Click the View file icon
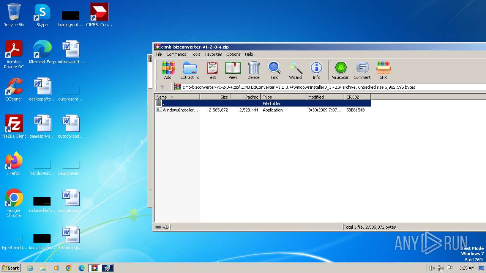 pyautogui.click(x=233, y=71)
